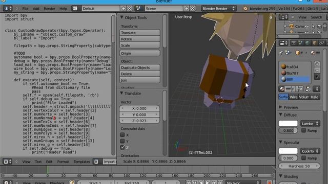Click the Blender logo icon in the info bar

click(245, 9)
